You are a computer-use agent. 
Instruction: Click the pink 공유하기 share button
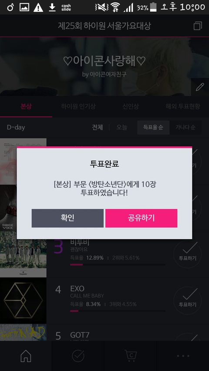[141, 218]
